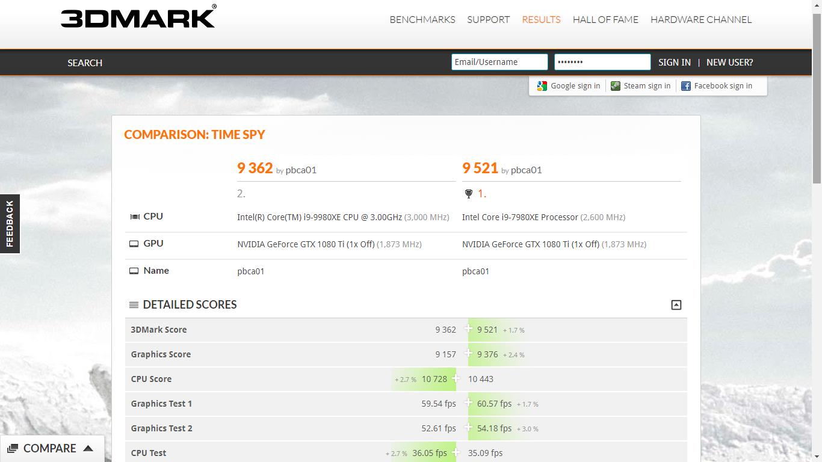
Task: Click the Facebook sign in icon
Action: [x=686, y=86]
